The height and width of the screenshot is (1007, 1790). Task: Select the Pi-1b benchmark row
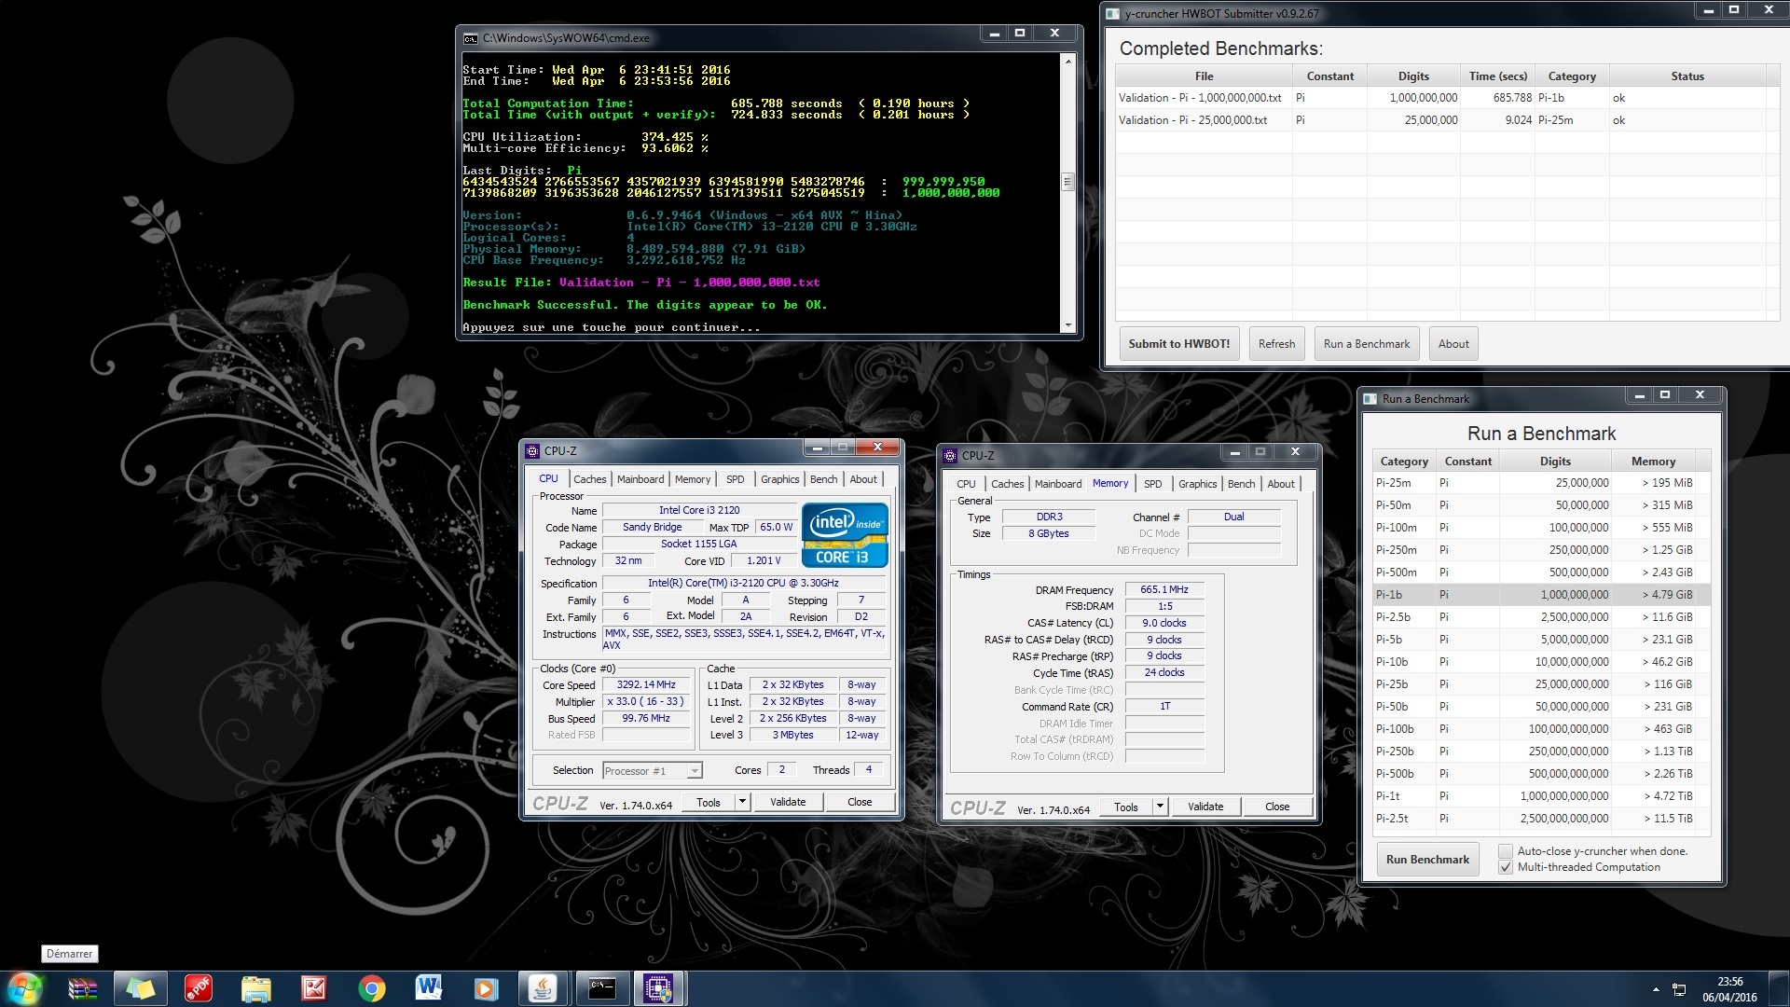pos(1541,595)
